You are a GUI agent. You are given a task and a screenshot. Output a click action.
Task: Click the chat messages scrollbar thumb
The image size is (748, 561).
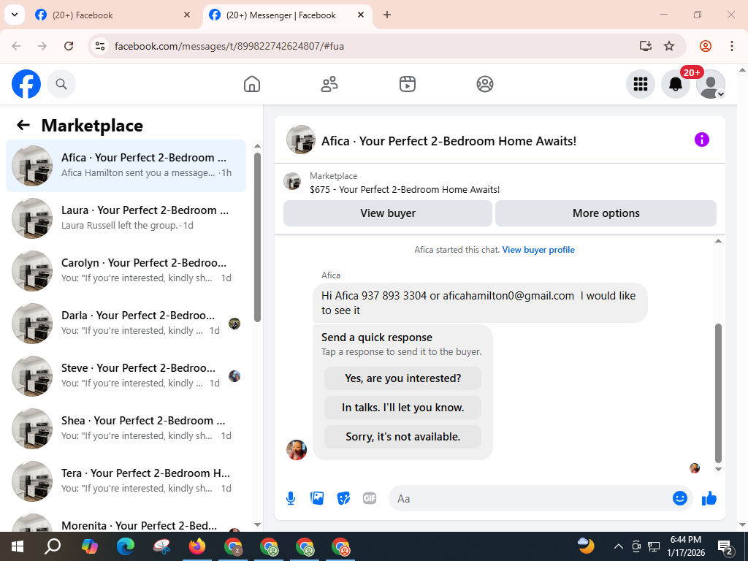[x=719, y=393]
